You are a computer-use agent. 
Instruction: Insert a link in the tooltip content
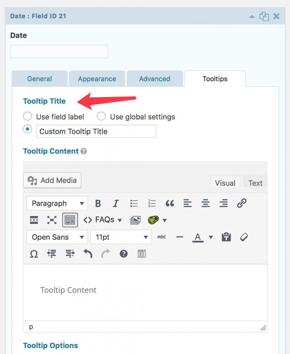pyautogui.click(x=242, y=203)
